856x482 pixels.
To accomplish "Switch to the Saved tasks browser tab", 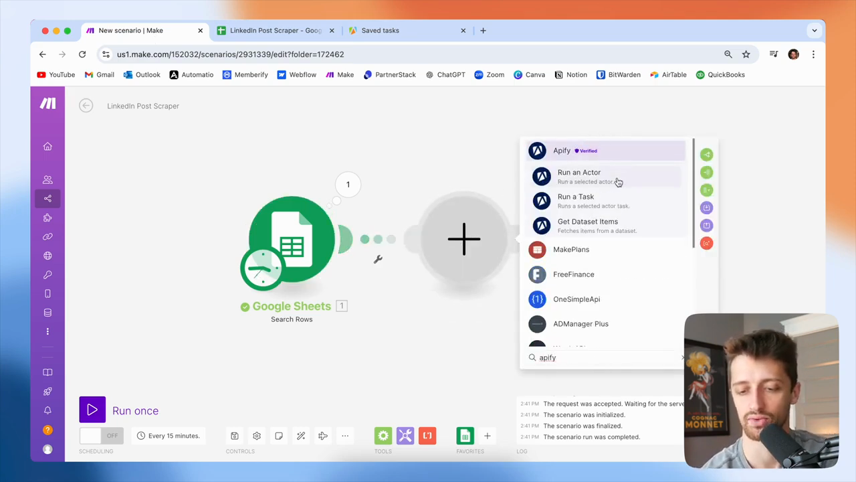I will point(407,30).
